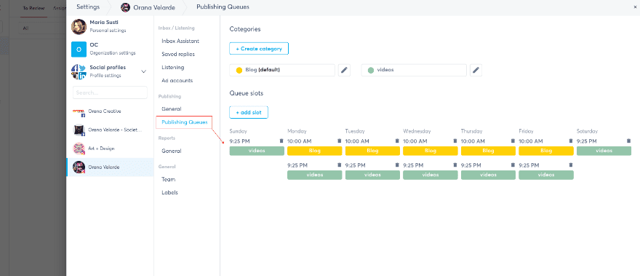Click the Create category button
The width and height of the screenshot is (640, 276).
pos(259,49)
